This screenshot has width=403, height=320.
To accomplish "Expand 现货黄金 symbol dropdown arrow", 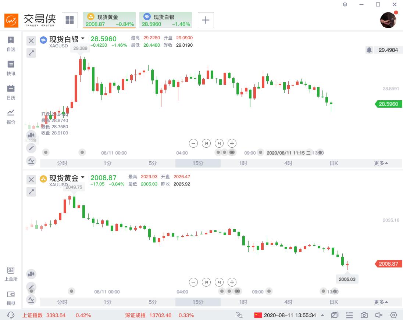I will pyautogui.click(x=83, y=177).
